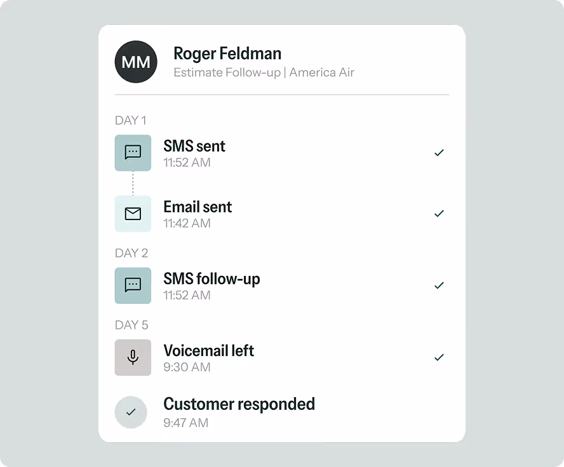The height and width of the screenshot is (467, 564).
Task: Select the SMS sent message icon
Action: 133,153
